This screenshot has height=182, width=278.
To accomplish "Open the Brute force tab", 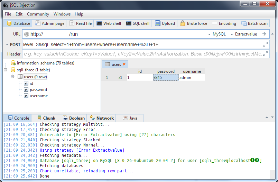I will click(x=194, y=23).
